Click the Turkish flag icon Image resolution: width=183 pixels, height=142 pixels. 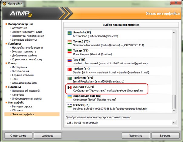pyautogui.click(x=69, y=69)
